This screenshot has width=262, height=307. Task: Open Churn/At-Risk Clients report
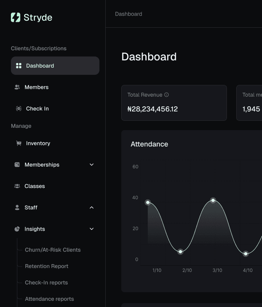click(x=53, y=250)
